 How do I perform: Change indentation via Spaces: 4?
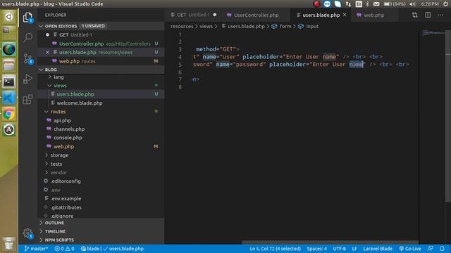tap(316, 249)
